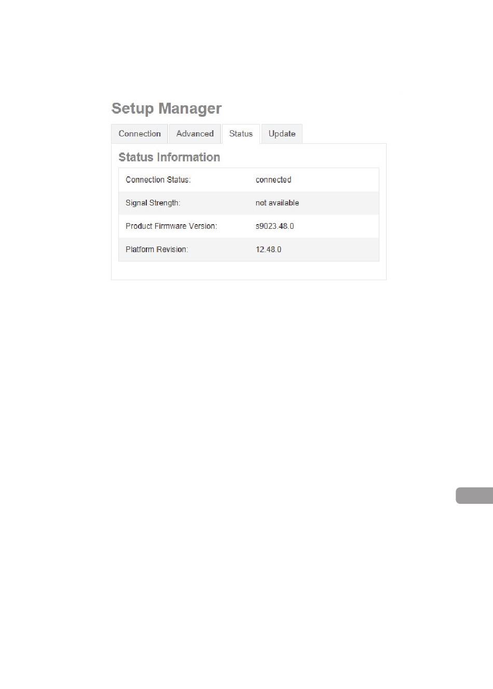This screenshot has width=493, height=689.
Task: Open the Advanced tab
Action: [195, 134]
